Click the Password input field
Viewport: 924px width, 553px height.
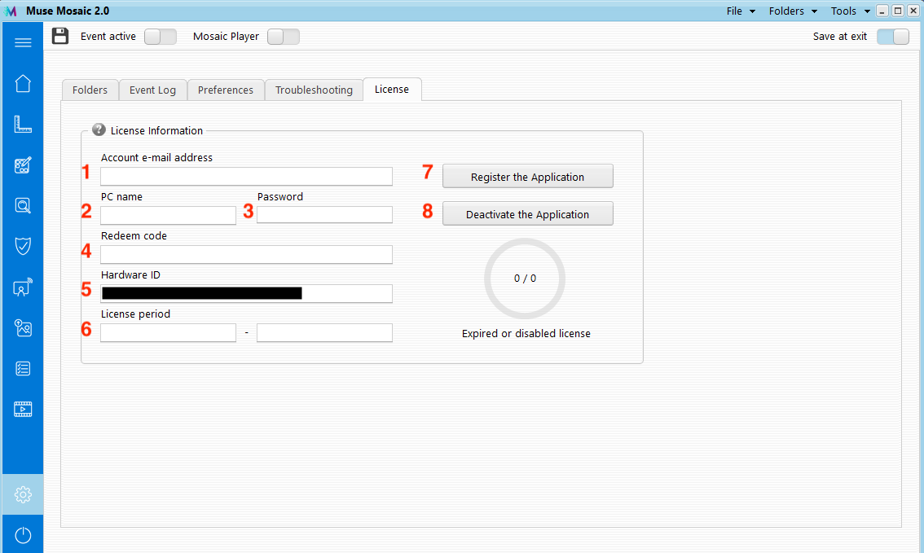point(324,215)
